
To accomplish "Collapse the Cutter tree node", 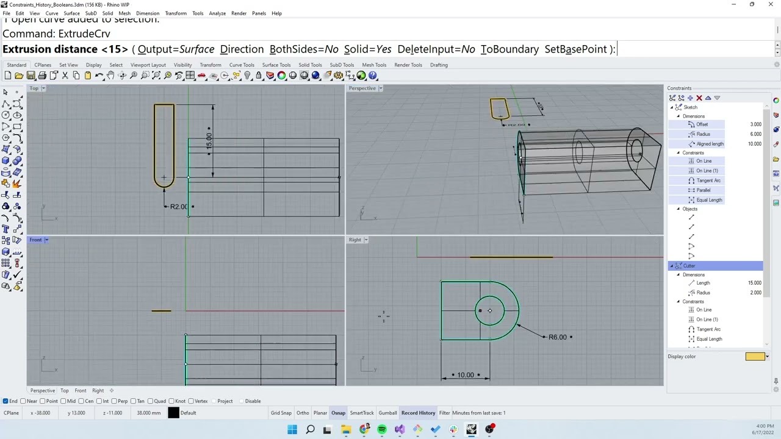I will click(x=672, y=266).
